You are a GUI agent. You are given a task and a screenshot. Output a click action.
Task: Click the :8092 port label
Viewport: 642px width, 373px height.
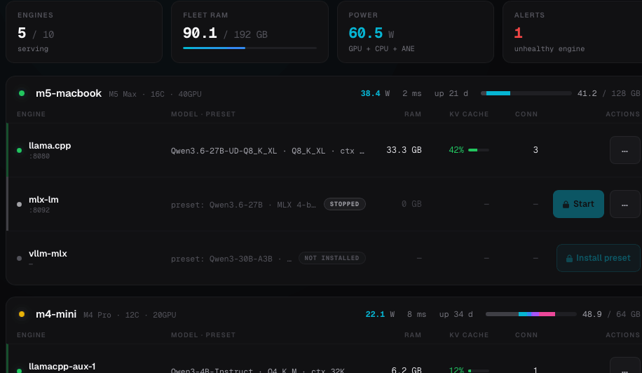tap(39, 210)
